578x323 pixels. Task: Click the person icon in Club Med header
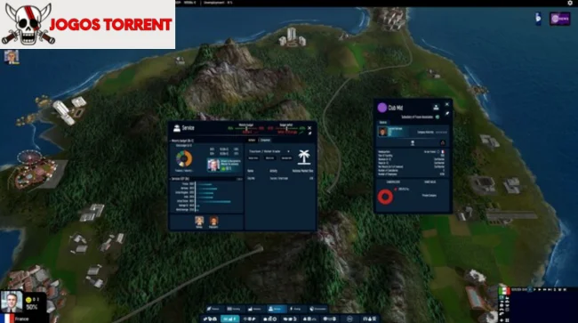[436, 108]
